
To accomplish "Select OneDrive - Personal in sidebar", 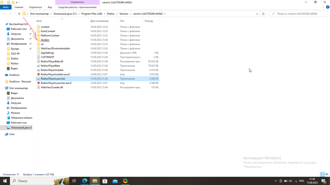I will (18, 82).
